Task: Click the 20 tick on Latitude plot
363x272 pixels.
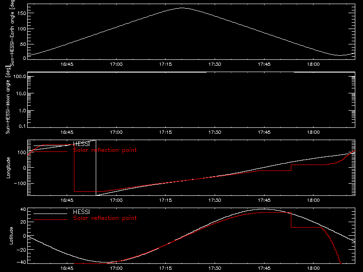Action: click(x=23, y=222)
